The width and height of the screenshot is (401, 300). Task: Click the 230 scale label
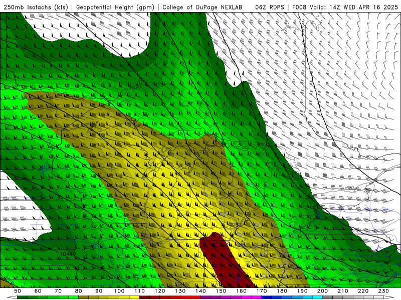tap(383, 291)
